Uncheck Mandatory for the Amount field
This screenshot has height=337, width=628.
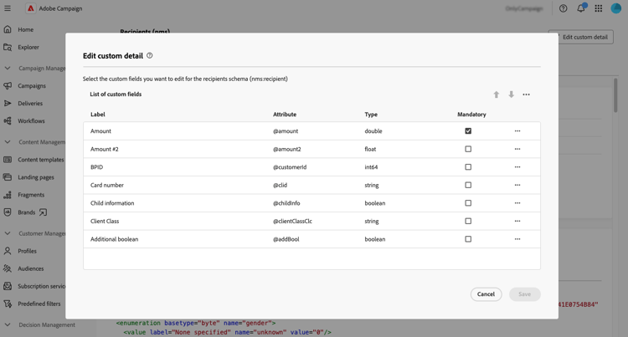coord(468,131)
